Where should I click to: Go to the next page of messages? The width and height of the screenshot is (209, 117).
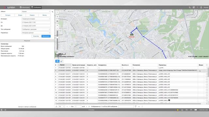pos(87,107)
